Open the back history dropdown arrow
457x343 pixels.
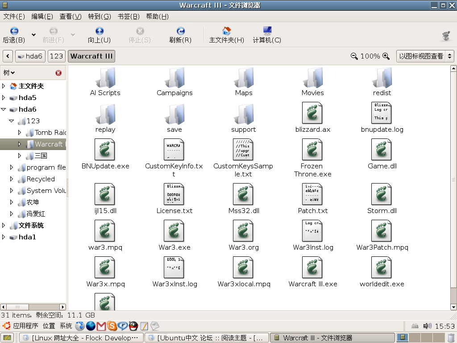(34, 35)
